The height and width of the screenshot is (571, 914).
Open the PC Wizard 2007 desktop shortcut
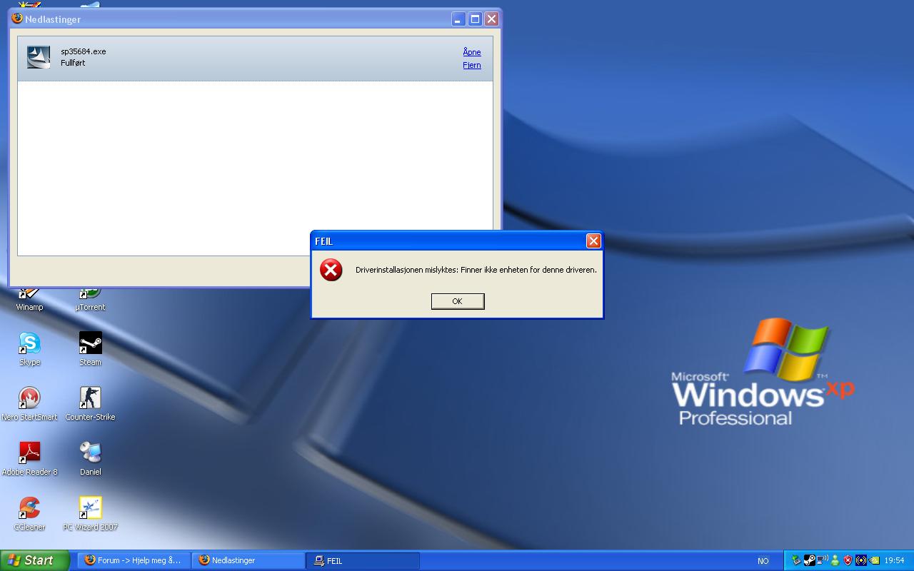(90, 514)
